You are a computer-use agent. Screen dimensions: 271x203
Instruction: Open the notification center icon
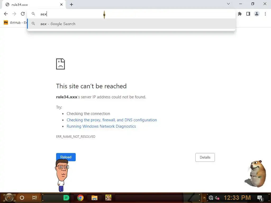tap(260, 198)
